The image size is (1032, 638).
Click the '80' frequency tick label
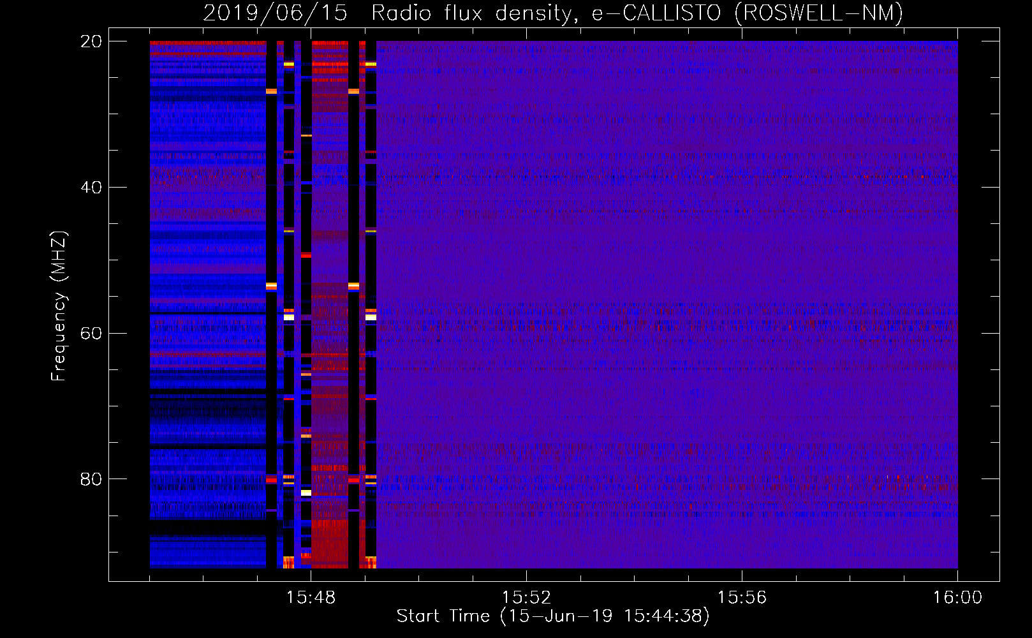pos(91,479)
